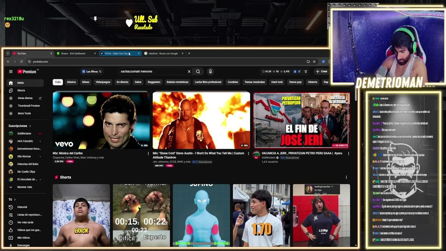This screenshot has height=251, width=446.
Task: Click the install-app icon in address bar
Action: 308,62
